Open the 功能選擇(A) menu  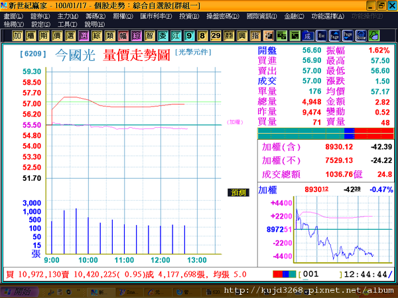pyautogui.click(x=328, y=16)
